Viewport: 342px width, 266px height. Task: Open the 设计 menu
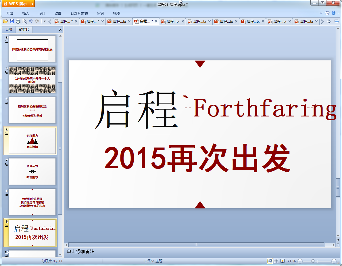coord(42,13)
